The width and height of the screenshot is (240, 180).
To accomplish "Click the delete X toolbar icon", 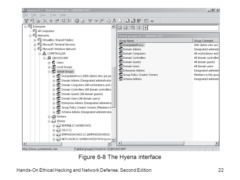I will (45, 21).
